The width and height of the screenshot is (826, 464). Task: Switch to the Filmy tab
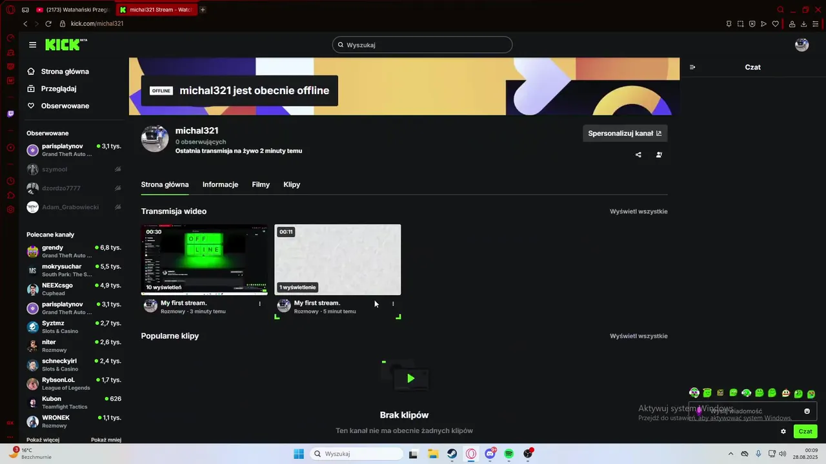tap(261, 184)
